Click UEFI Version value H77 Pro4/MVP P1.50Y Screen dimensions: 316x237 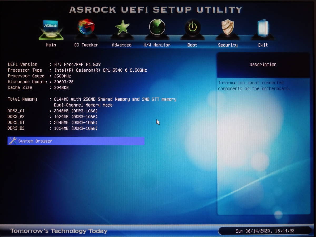click(77, 65)
